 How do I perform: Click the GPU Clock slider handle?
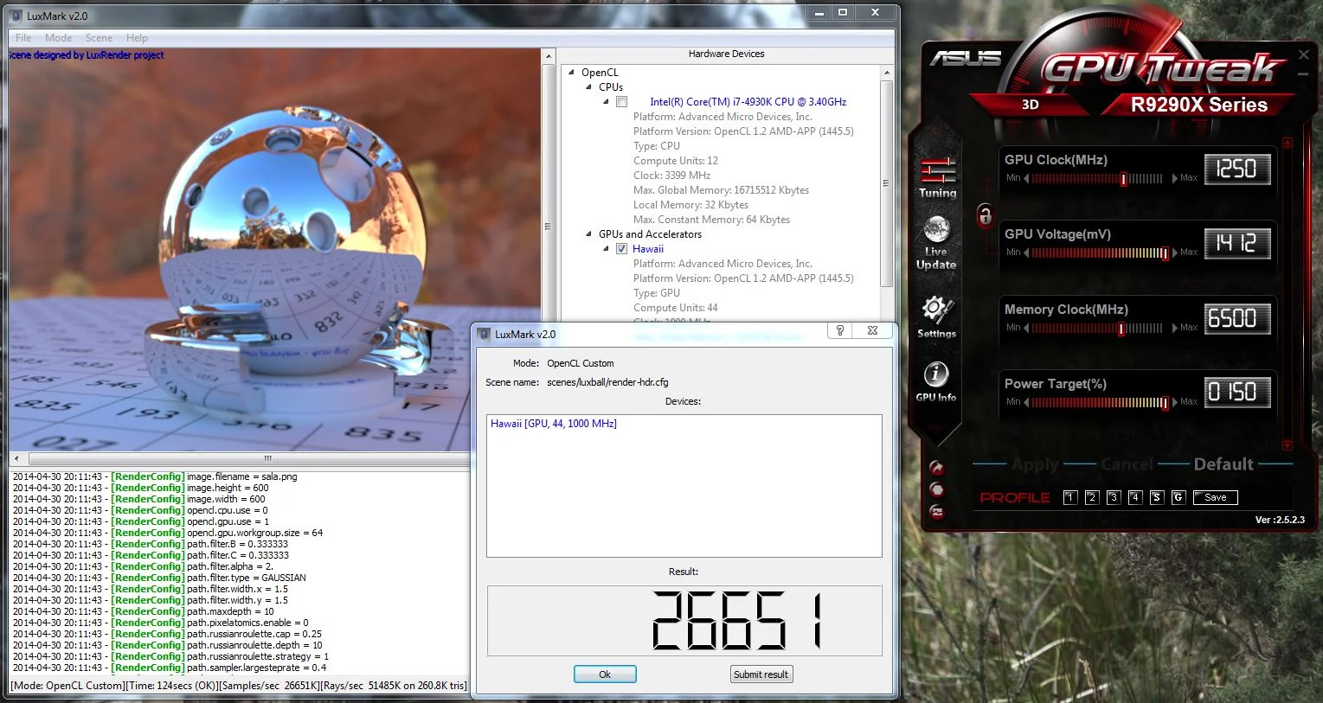(x=1124, y=179)
